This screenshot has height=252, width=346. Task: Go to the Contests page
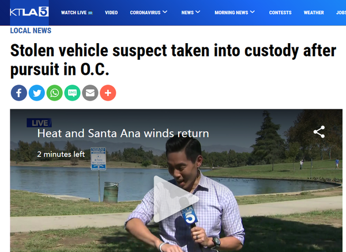click(280, 13)
